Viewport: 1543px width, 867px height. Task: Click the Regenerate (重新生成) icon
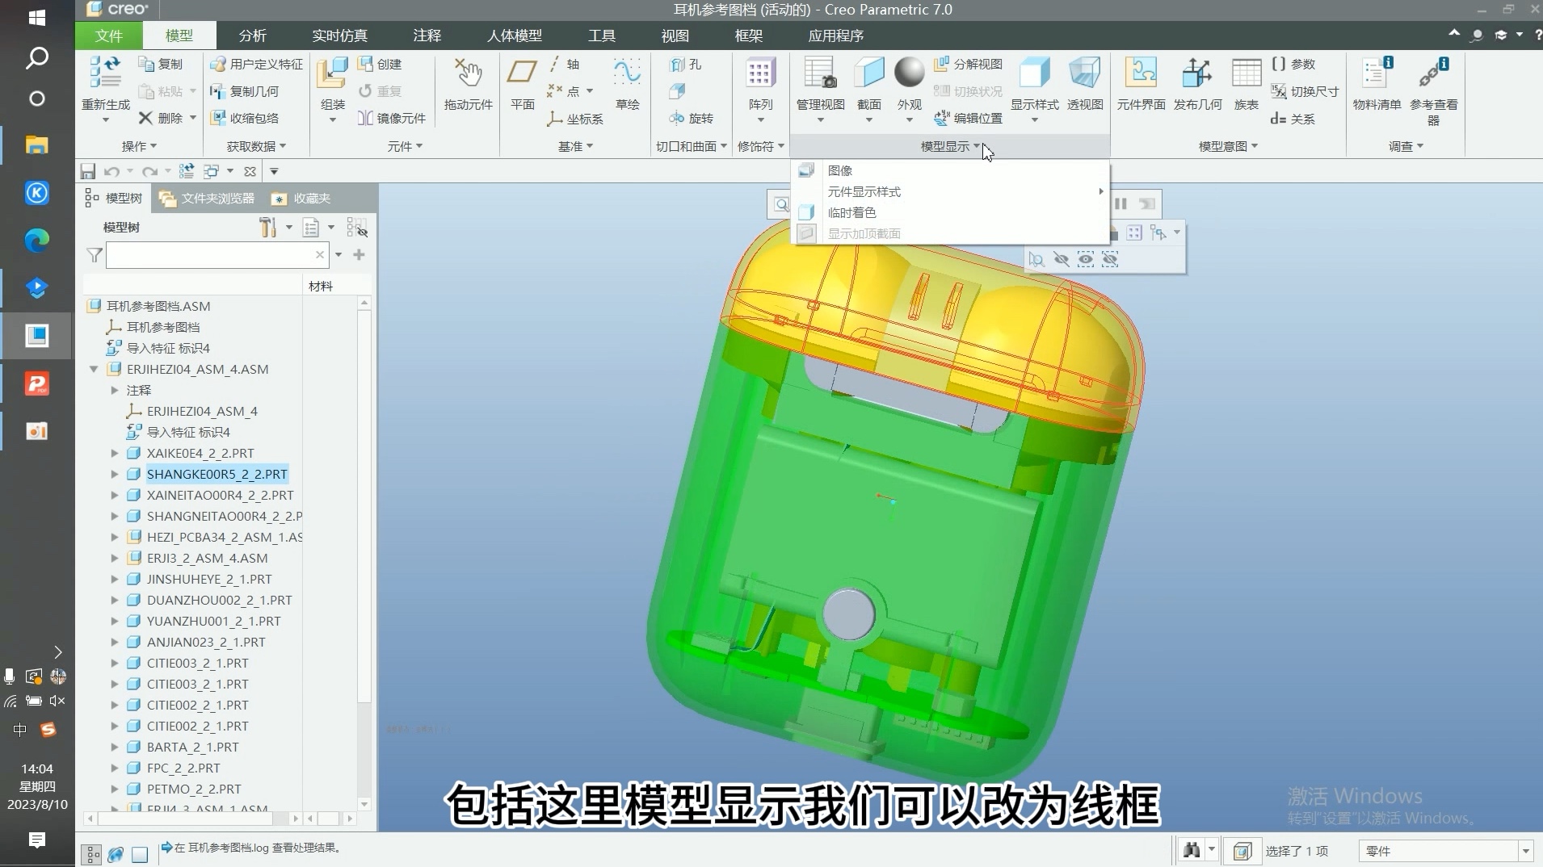click(x=105, y=73)
